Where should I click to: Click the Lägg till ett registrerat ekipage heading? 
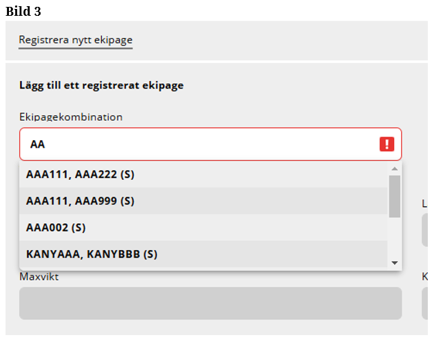101,86
